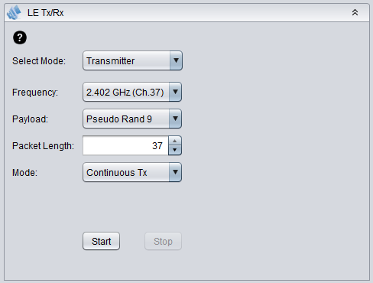The width and height of the screenshot is (373, 283).
Task: Select the Continuous Tx combo box text
Action: 117,173
